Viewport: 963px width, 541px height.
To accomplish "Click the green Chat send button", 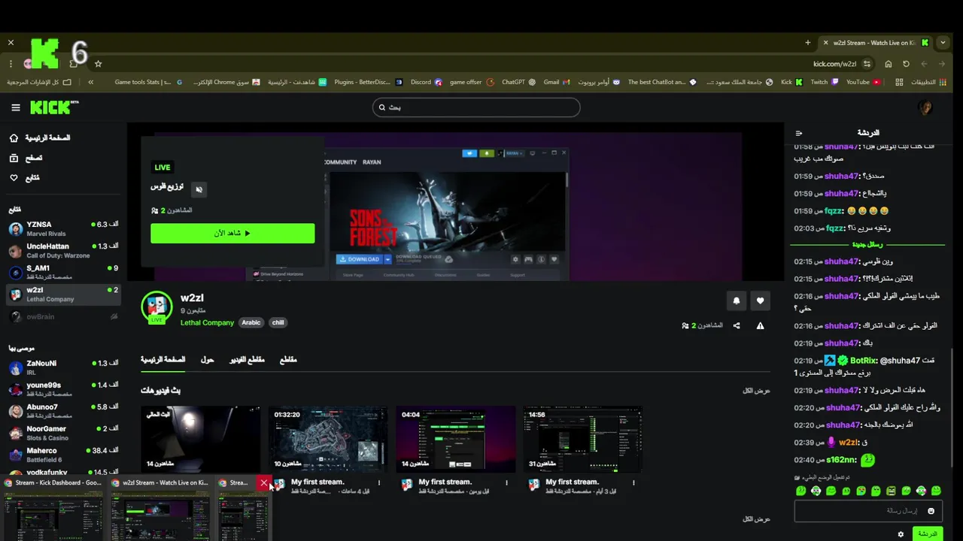I will [928, 533].
